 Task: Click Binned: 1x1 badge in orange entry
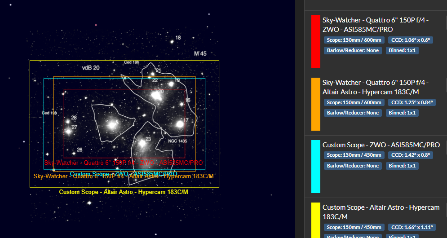coord(402,113)
